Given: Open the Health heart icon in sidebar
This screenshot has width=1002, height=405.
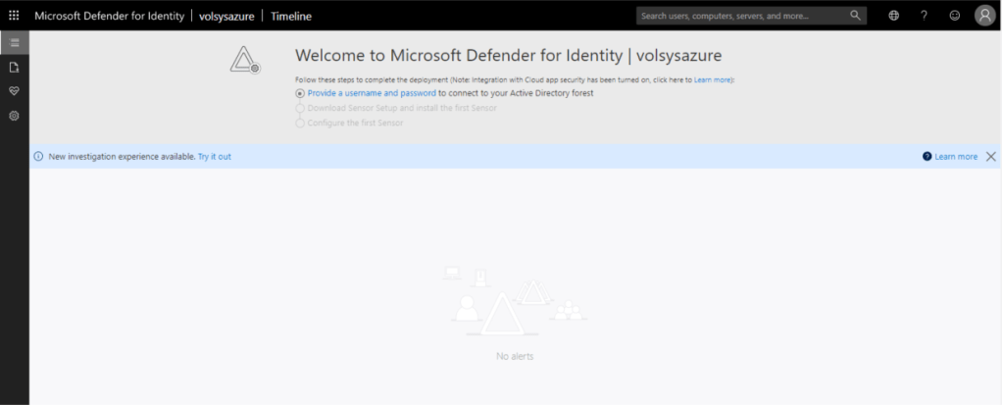Looking at the screenshot, I should tap(14, 91).
